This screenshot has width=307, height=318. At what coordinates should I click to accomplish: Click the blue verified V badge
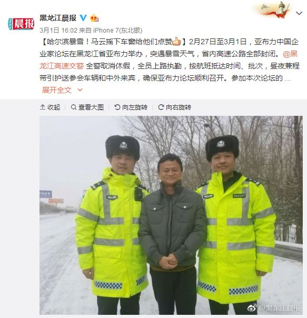(x=83, y=18)
